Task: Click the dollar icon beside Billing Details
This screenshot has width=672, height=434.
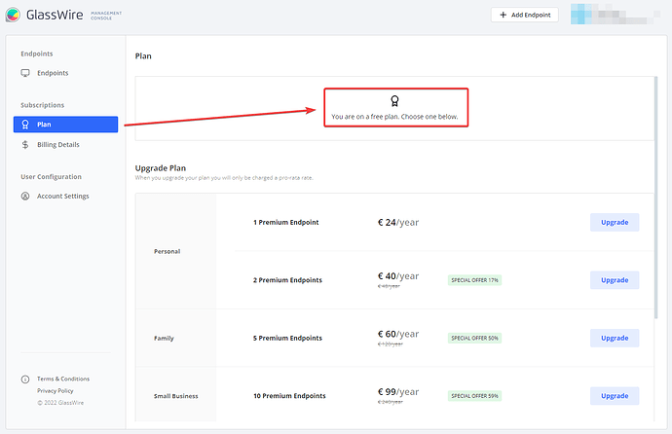Action: click(26, 145)
